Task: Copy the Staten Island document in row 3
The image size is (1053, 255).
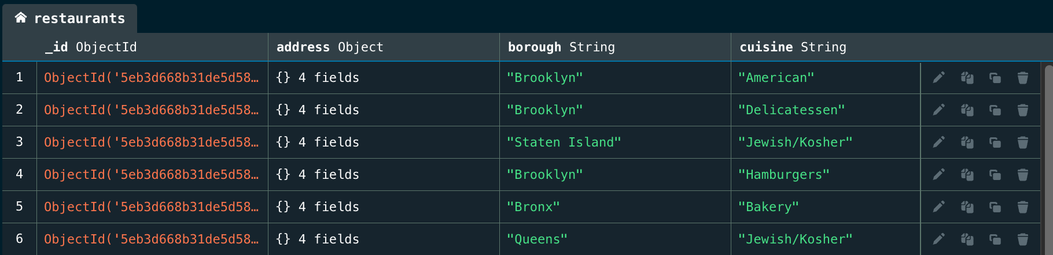Action: pos(967,142)
